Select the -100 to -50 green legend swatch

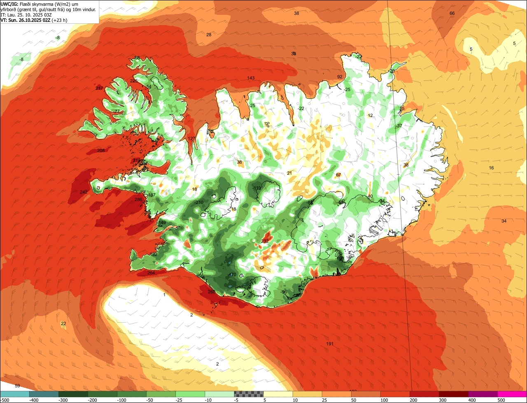(132, 394)
